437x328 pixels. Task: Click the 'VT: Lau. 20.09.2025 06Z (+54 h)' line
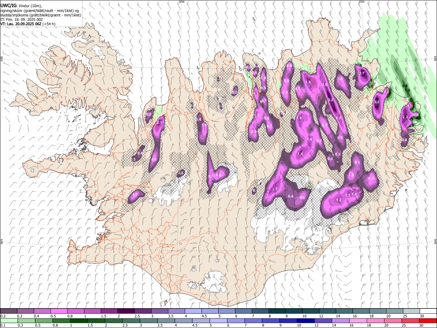(28, 24)
